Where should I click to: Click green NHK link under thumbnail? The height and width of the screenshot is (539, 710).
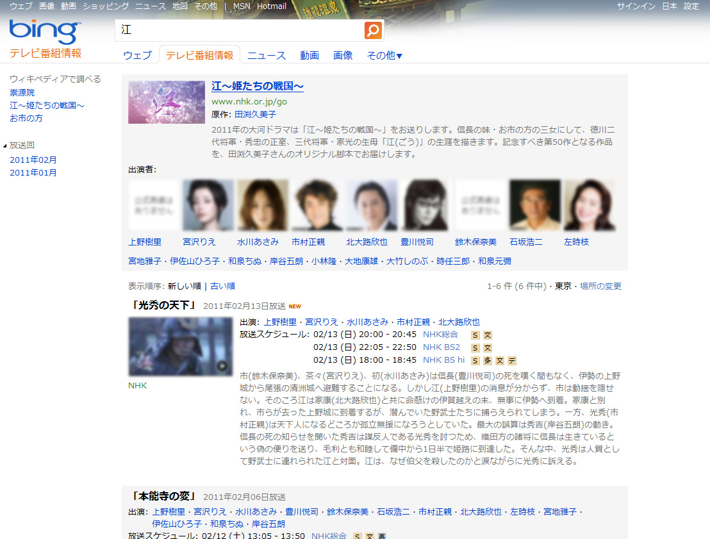[x=138, y=385]
